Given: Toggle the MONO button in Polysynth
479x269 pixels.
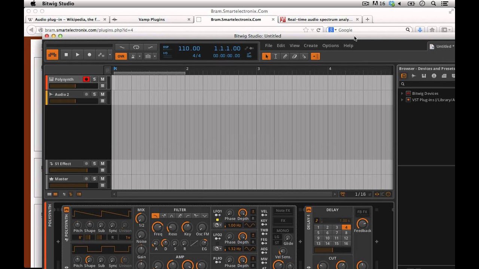Looking at the screenshot, I should click(x=283, y=231).
